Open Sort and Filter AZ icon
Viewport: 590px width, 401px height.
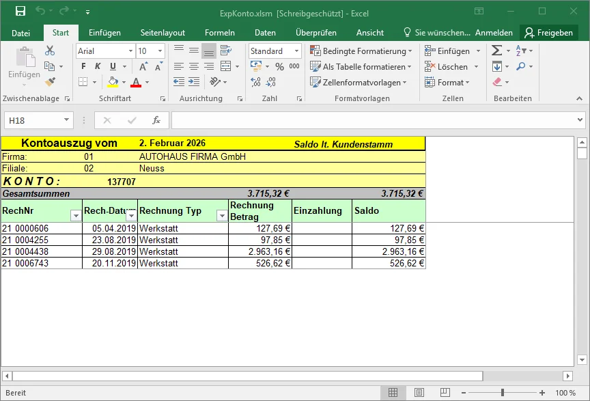pos(521,51)
